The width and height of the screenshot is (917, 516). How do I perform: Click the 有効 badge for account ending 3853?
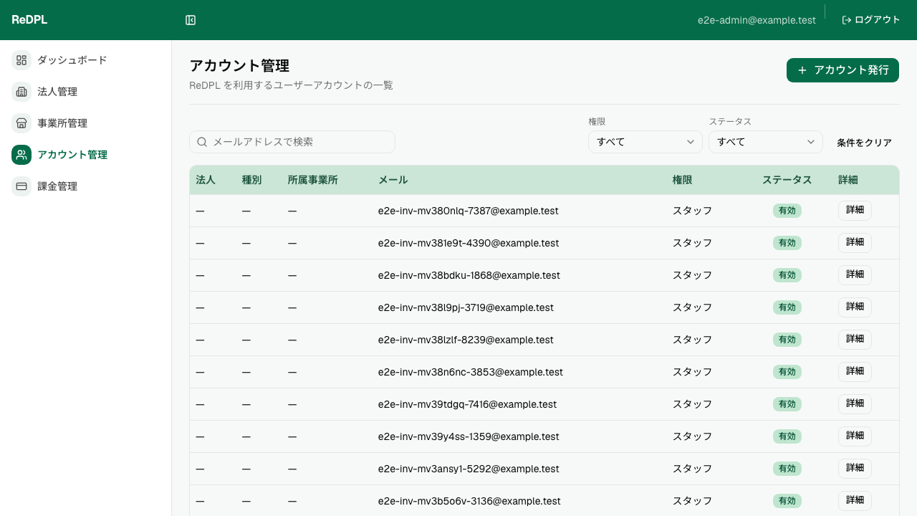787,372
